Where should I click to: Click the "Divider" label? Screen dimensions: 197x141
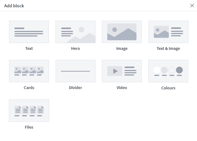[76, 88]
